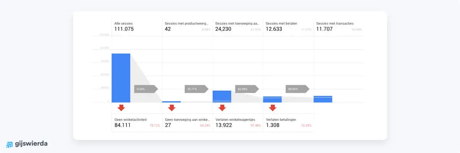Open the gijswierda brand name link

pyautogui.click(x=31, y=144)
